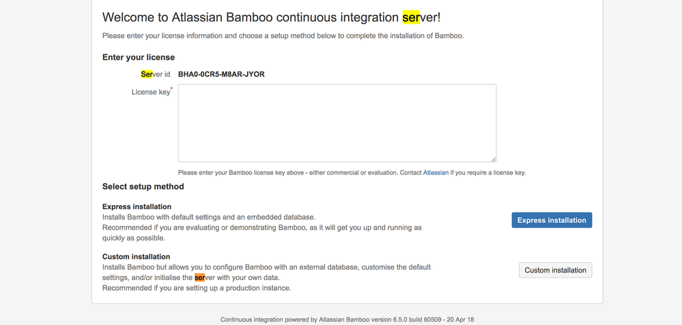Screen dimensions: 682x325
Task: Click inside the License key text area
Action: (337, 123)
